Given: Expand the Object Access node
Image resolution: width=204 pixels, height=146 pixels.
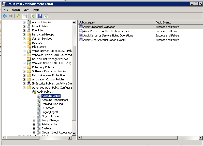Looking at the screenshot, I should point(34,116).
